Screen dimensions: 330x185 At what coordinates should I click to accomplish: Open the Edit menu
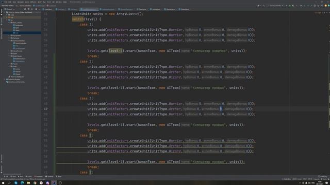(10, 2)
